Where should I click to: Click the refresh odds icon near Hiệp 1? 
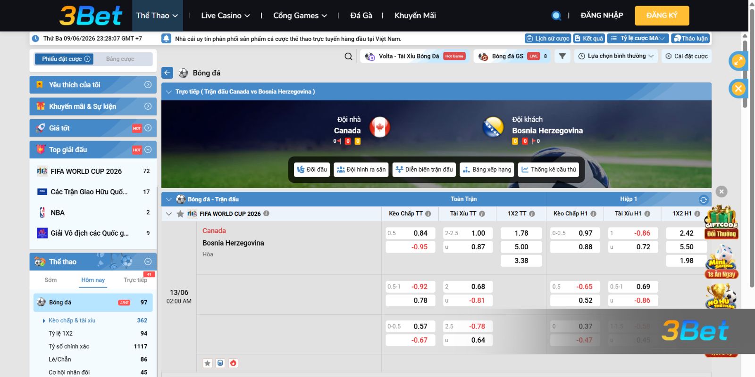[703, 199]
